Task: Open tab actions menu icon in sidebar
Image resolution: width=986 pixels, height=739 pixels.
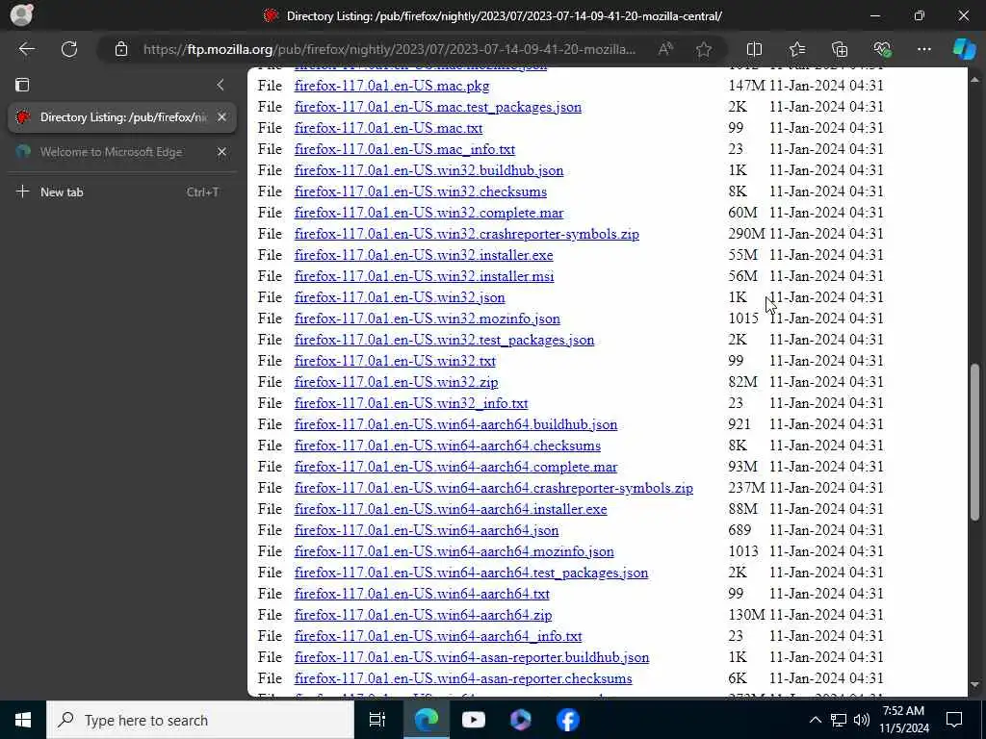Action: pos(22,85)
